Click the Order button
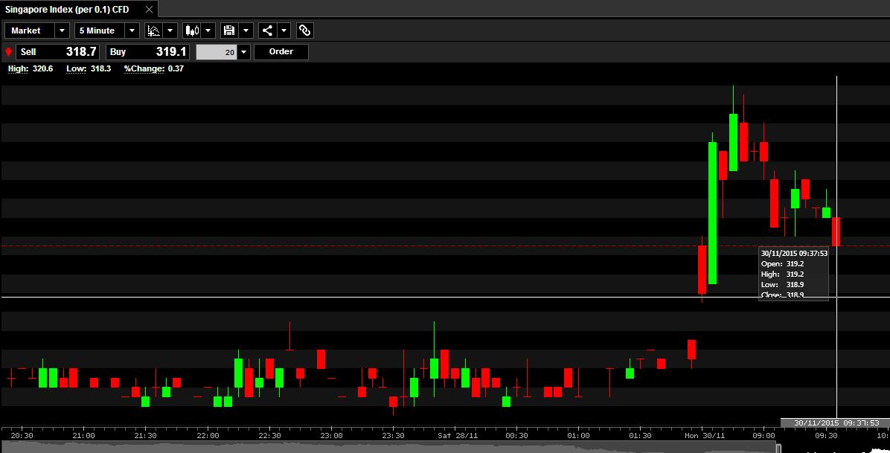The width and height of the screenshot is (890, 453). 281,52
